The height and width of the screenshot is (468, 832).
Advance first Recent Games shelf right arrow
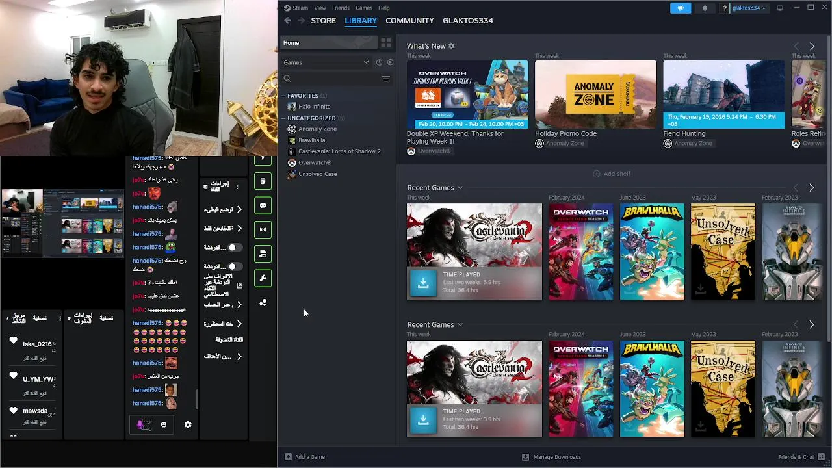click(812, 188)
